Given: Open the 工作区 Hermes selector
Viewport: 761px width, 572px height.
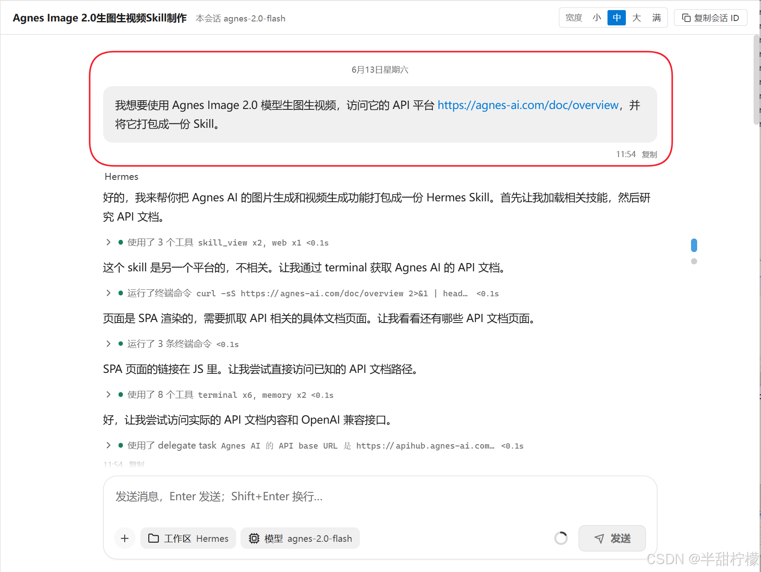Looking at the screenshot, I should pos(188,538).
